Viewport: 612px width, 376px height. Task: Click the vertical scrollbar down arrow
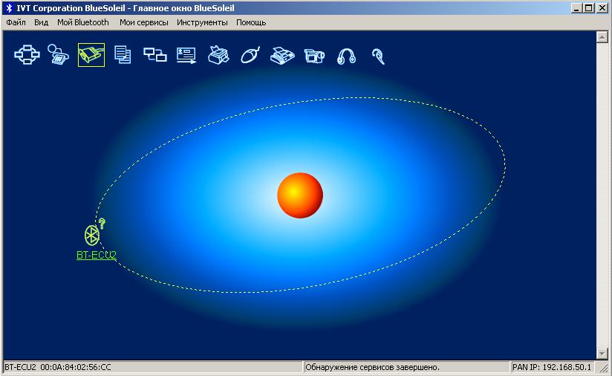click(x=602, y=353)
